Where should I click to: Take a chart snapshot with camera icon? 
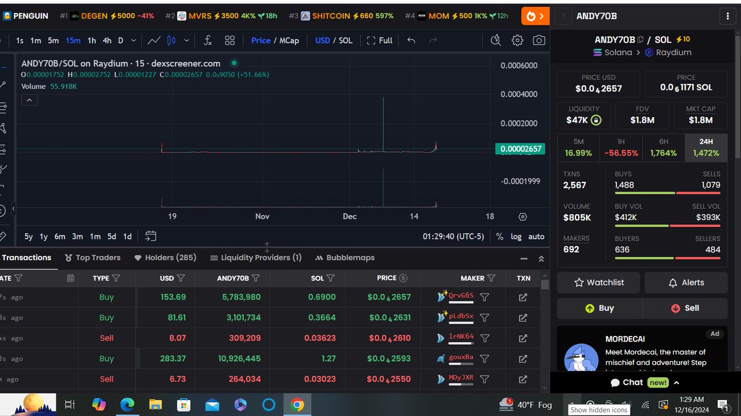(539, 41)
